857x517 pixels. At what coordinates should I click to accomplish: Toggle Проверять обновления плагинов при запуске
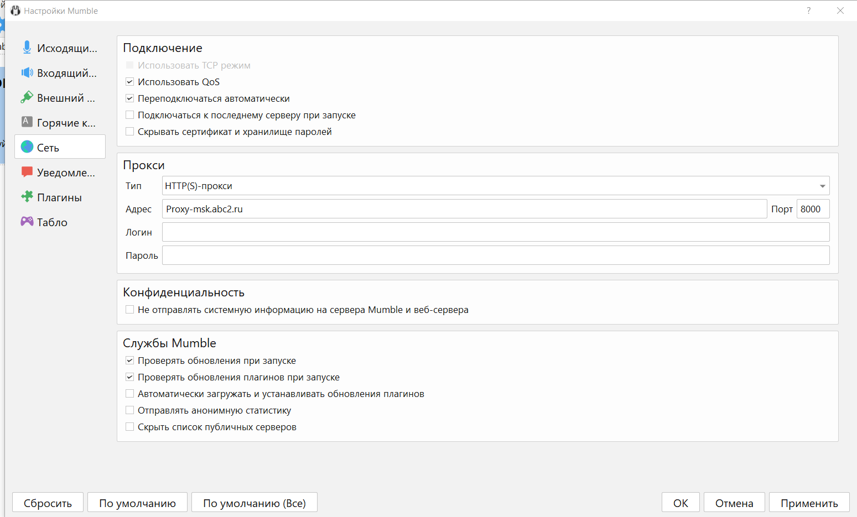129,377
